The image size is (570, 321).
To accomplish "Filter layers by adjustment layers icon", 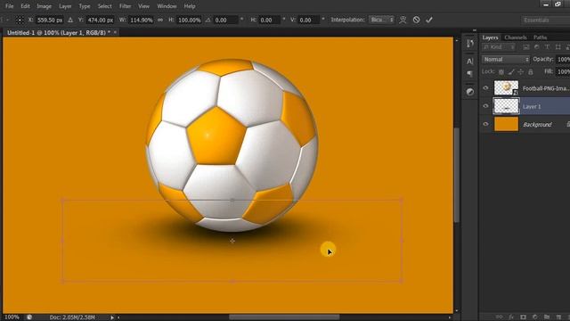I will click(x=536, y=47).
